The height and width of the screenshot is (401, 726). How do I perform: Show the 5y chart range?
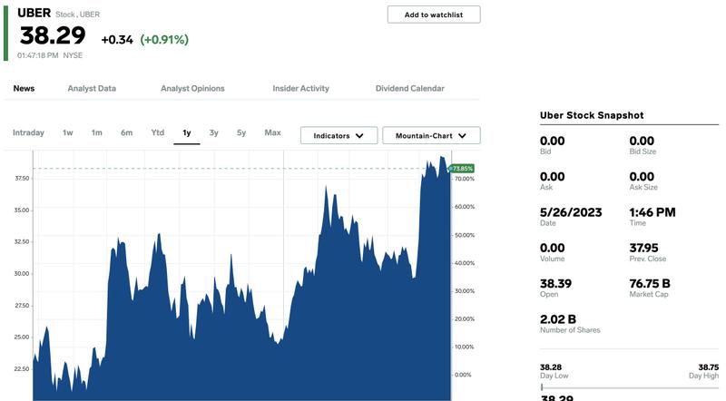(241, 132)
